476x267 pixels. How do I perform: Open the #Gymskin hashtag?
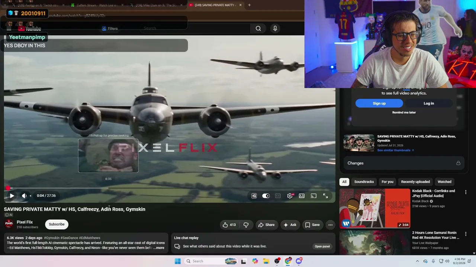pyautogui.click(x=52, y=238)
